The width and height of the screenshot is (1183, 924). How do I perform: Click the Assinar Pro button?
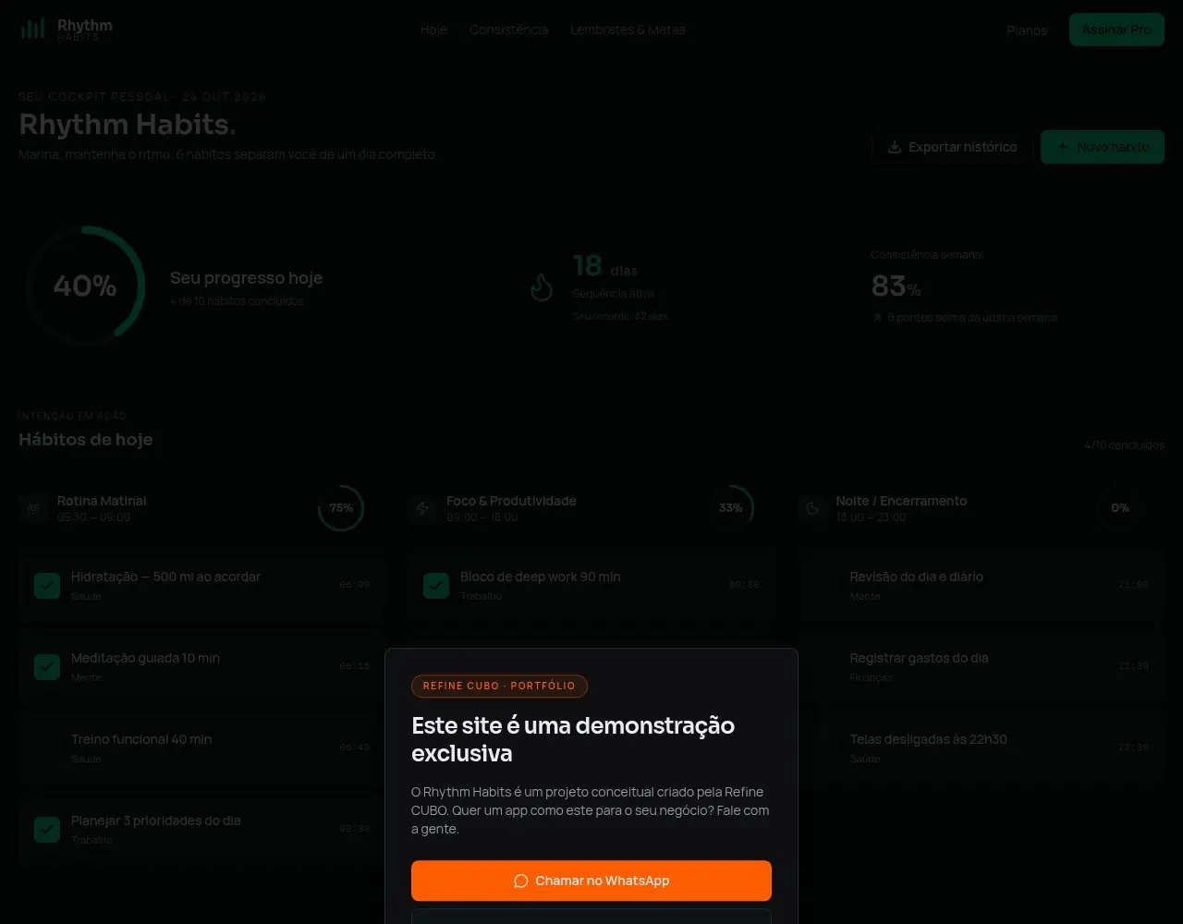pos(1116,30)
